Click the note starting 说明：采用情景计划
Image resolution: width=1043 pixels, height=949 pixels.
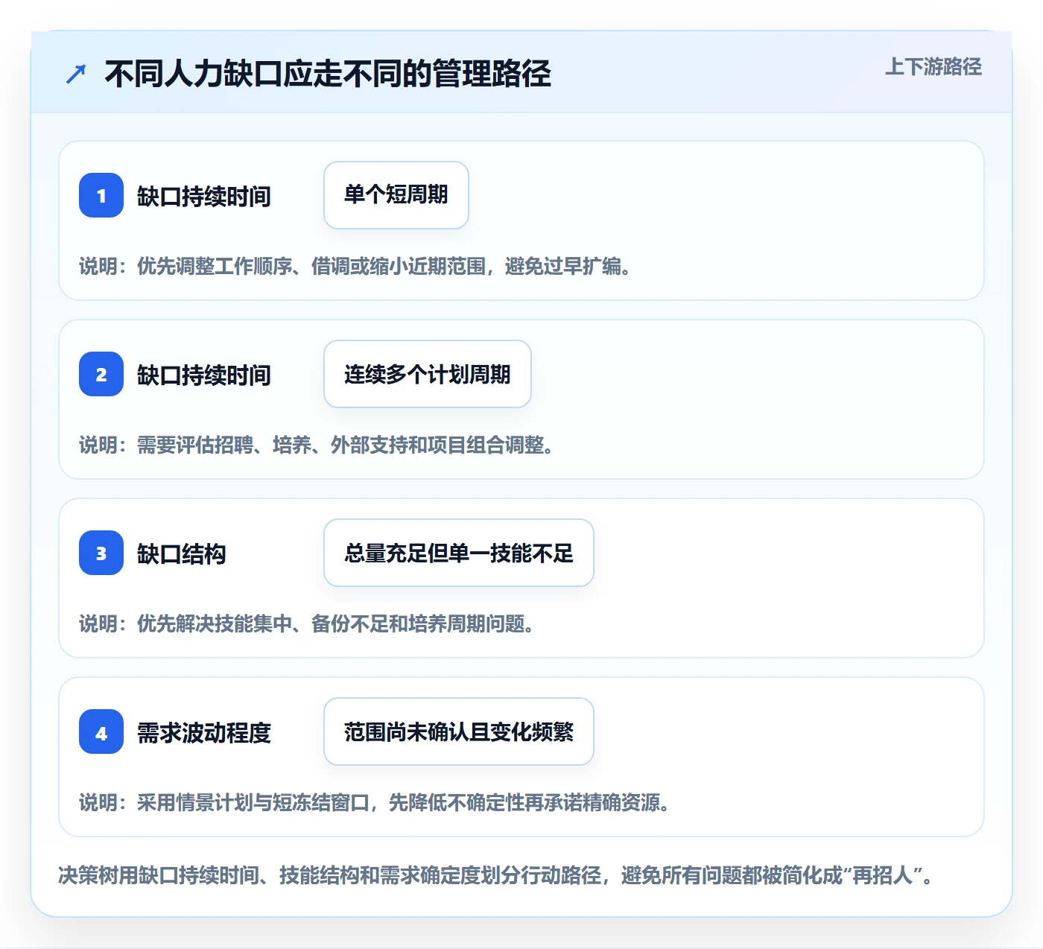(x=375, y=802)
